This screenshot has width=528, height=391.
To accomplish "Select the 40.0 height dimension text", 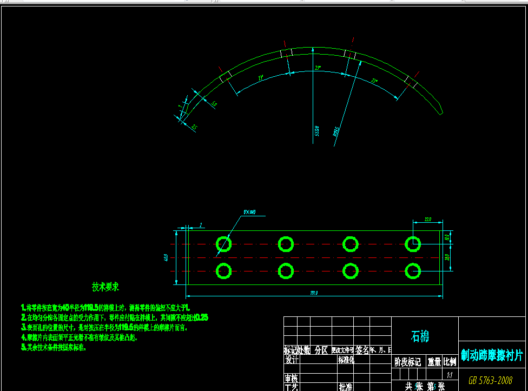I will click(166, 258).
